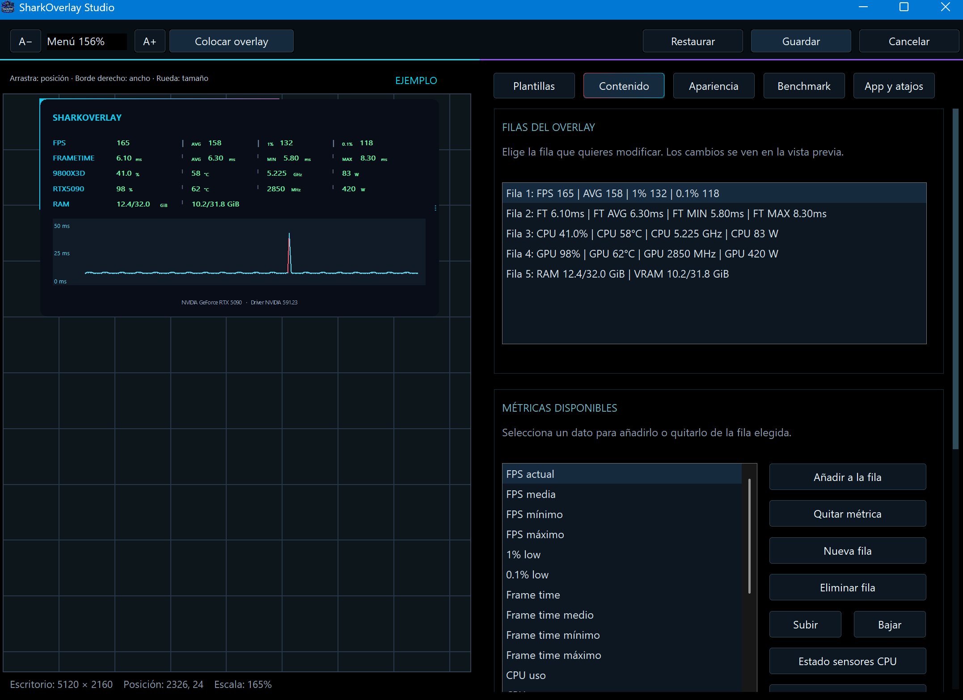The height and width of the screenshot is (700, 963).
Task: Select Fila 1: FPS 165 row
Action: click(714, 193)
